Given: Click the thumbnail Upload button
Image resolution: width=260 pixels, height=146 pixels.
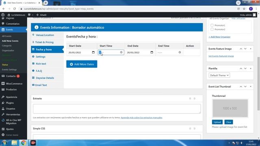Looking at the screenshot, I should click(217, 122).
